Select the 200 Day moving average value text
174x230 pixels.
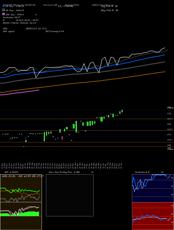pos(15,15)
